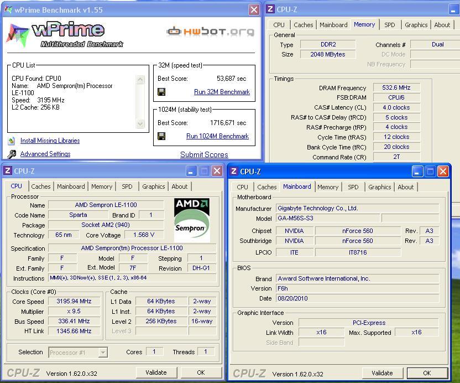This screenshot has height=383, width=460.
Task: Minimize the CPU tab CPU-Z window
Action: (x=191, y=171)
